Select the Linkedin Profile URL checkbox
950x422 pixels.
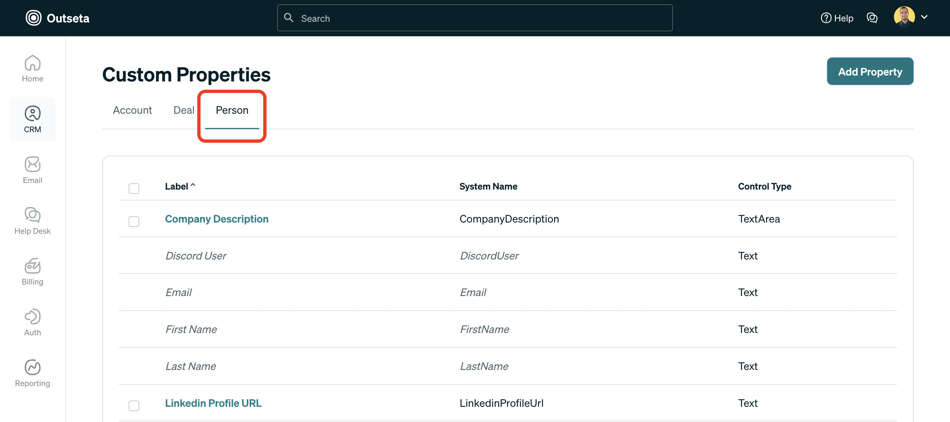tap(134, 406)
